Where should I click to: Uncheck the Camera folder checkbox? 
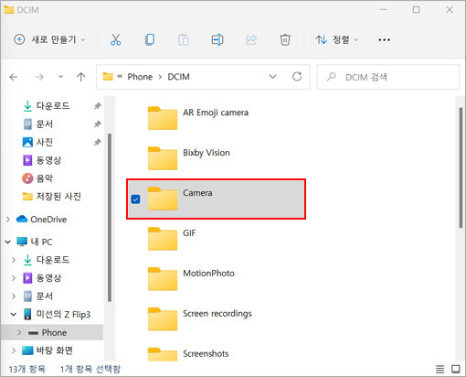(x=135, y=199)
